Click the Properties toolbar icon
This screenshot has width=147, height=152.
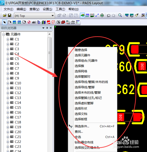[59, 15]
